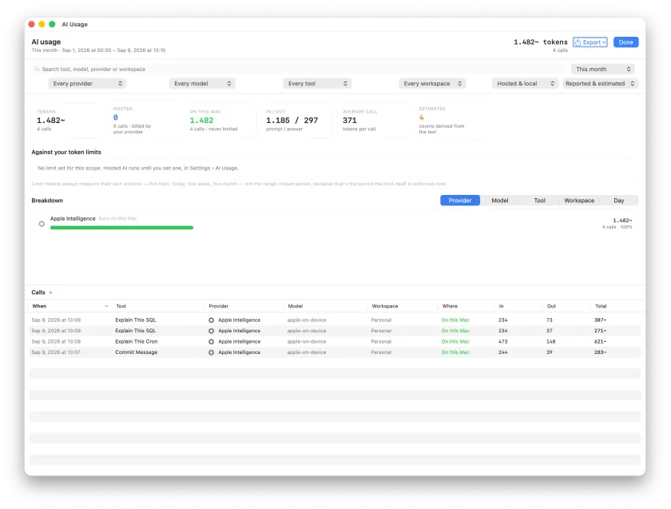Image resolution: width=671 pixels, height=509 pixels.
Task: Click On this Mac in Commit Message row
Action: 455,352
